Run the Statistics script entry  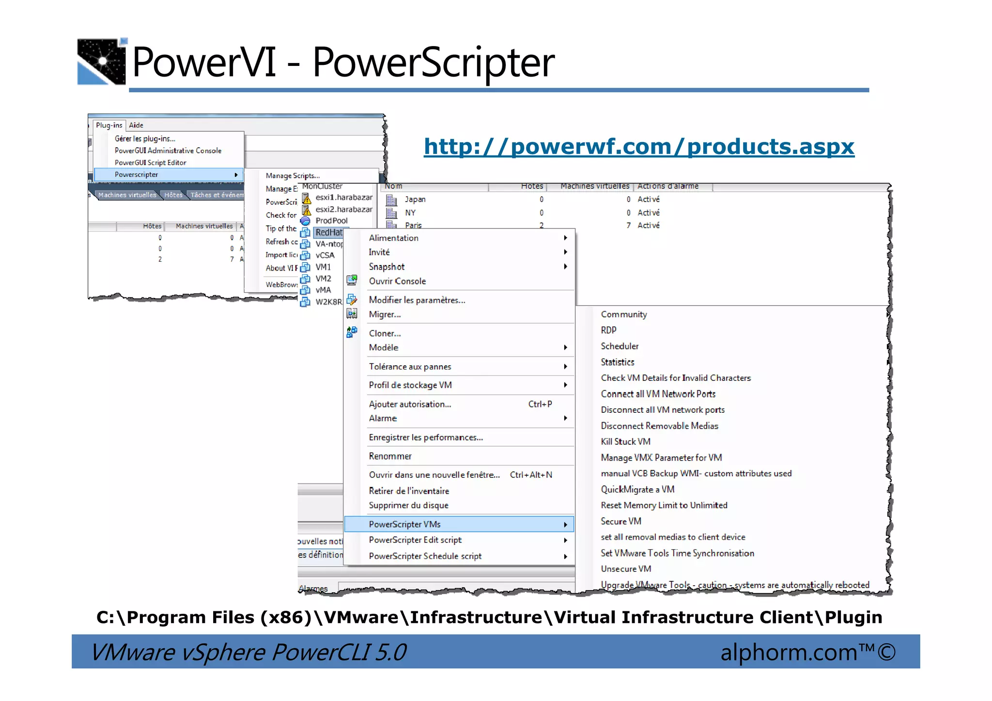618,362
